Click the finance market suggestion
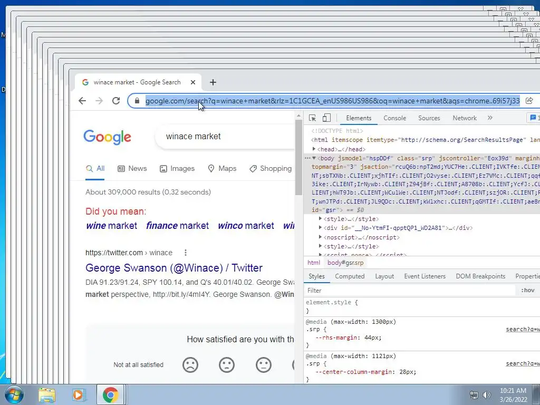Image resolution: width=540 pixels, height=405 pixels. point(177,226)
